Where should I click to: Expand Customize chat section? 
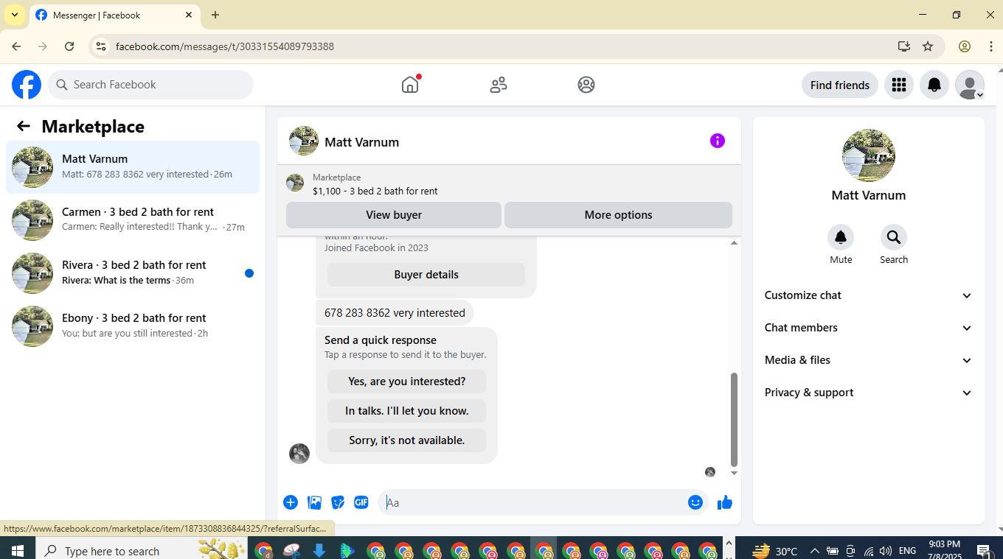pos(869,295)
